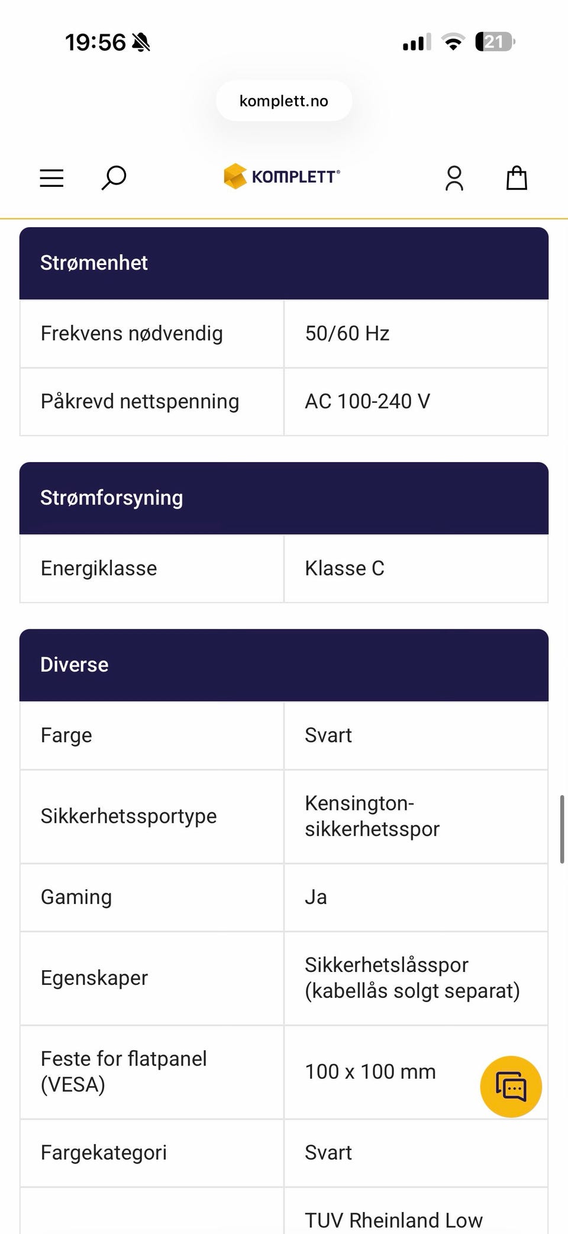Tap the cellular signal bars
This screenshot has width=568, height=1234.
click(417, 43)
